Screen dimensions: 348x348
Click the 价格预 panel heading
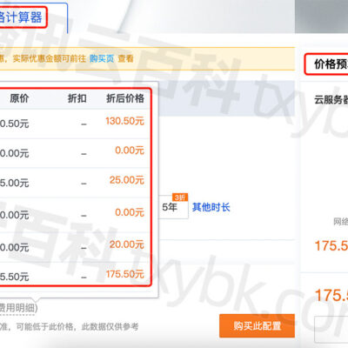coord(331,64)
